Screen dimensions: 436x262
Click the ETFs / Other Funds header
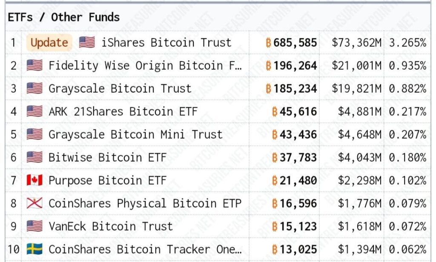pos(64,17)
